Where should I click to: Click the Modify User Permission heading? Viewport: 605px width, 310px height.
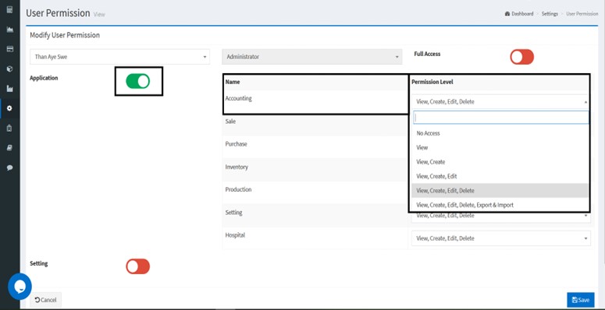[x=65, y=35]
